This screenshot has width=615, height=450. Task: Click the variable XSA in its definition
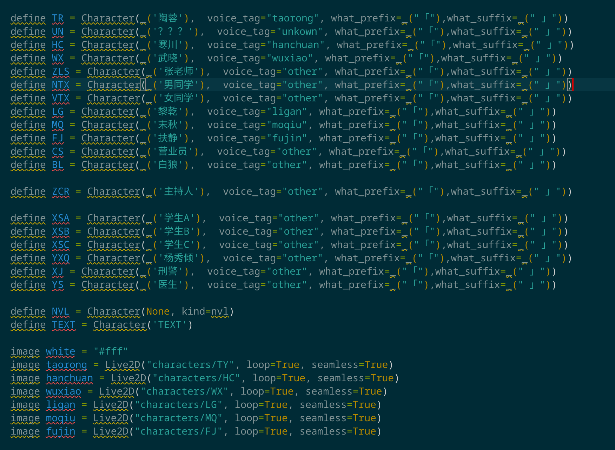(x=60, y=218)
